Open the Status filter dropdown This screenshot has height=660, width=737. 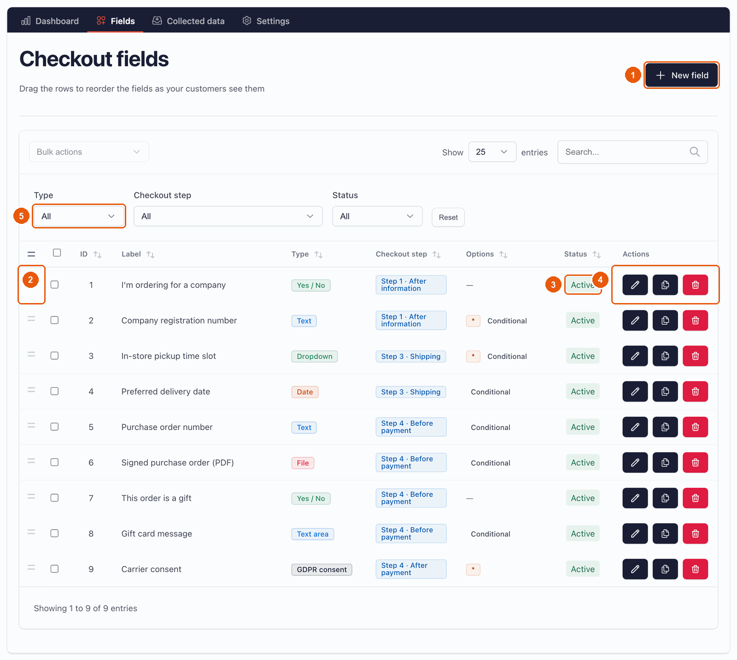click(x=377, y=216)
